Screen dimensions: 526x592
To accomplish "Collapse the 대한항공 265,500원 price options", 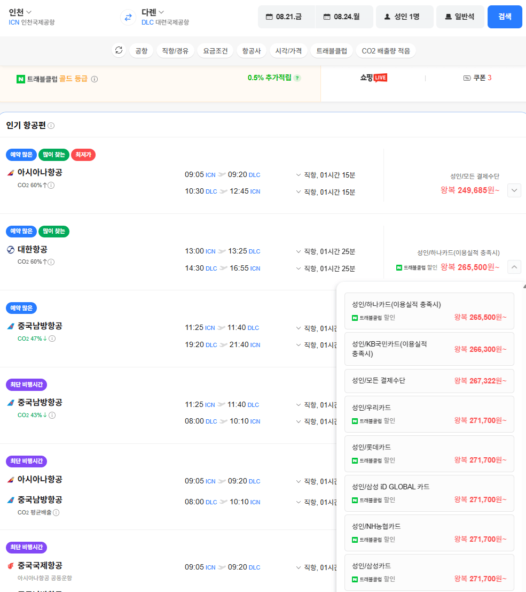I will (514, 267).
